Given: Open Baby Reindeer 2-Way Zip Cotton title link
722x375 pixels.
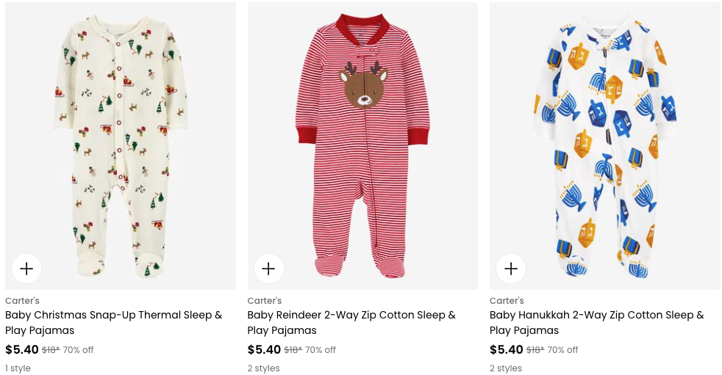Looking at the screenshot, I should pos(351,322).
